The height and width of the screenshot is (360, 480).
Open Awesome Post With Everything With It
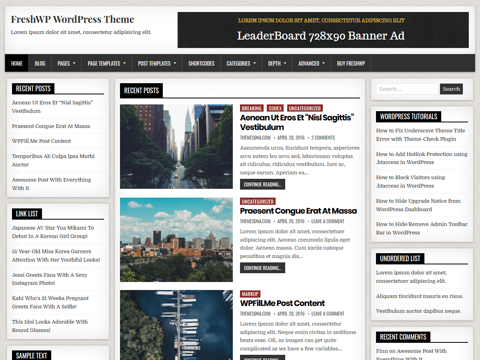click(51, 184)
